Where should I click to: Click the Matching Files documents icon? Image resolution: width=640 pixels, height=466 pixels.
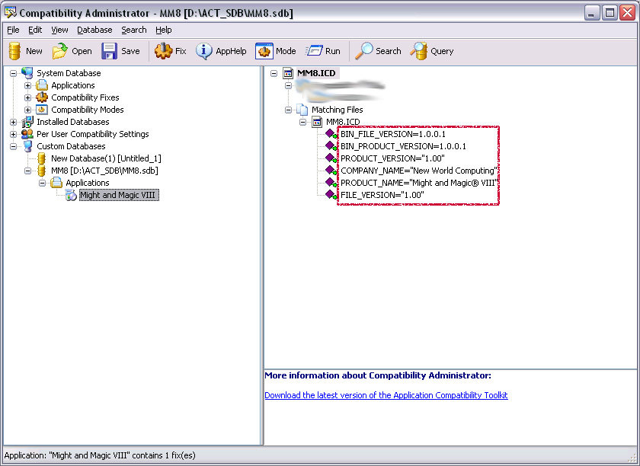click(x=302, y=110)
